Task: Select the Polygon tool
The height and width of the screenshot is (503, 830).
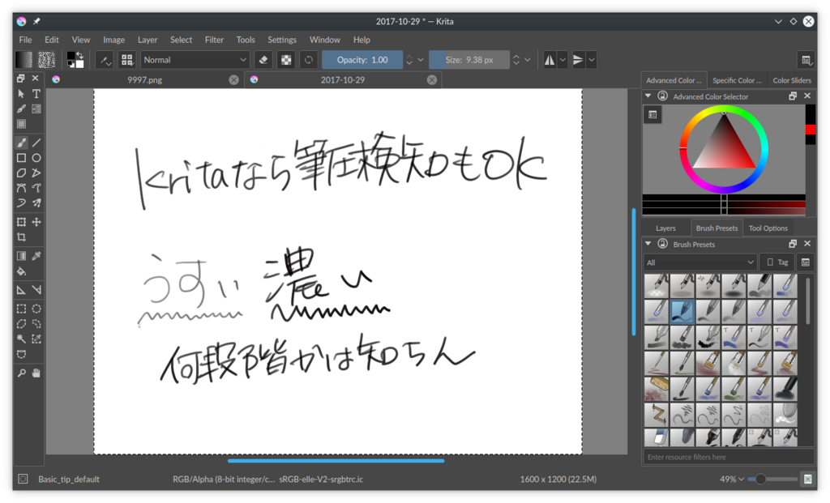Action: (21, 173)
